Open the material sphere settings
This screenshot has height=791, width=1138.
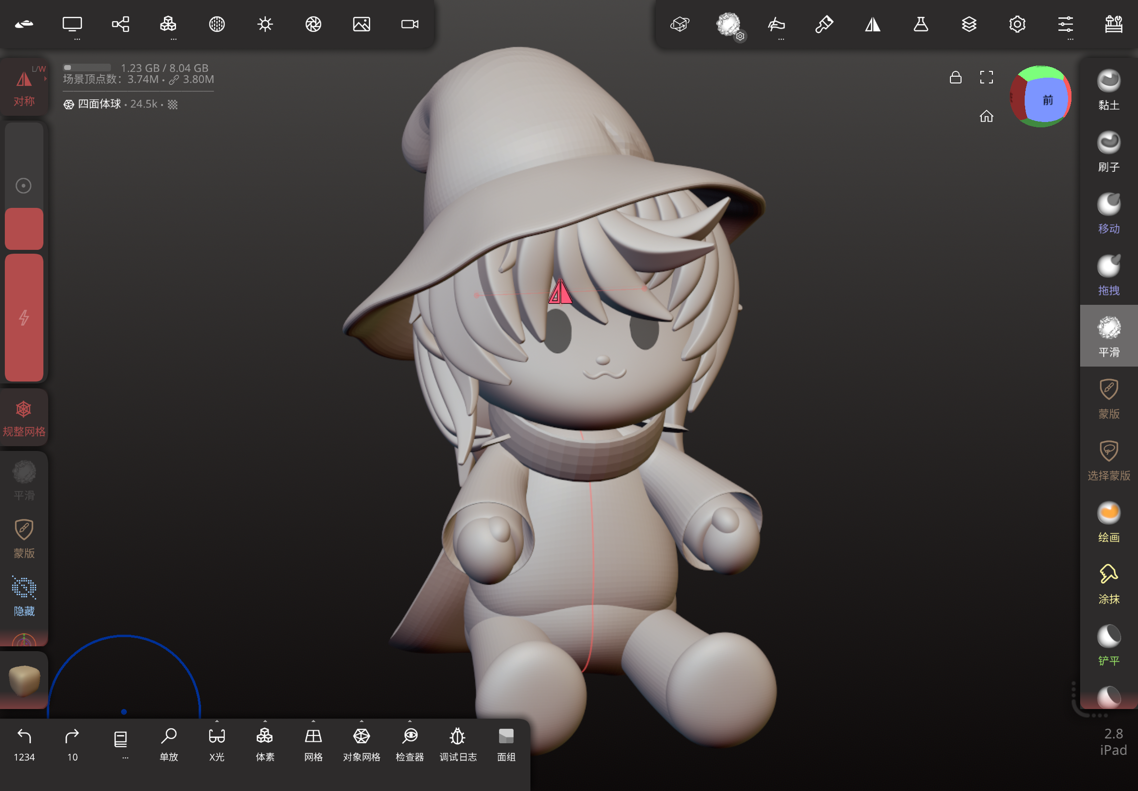[217, 24]
